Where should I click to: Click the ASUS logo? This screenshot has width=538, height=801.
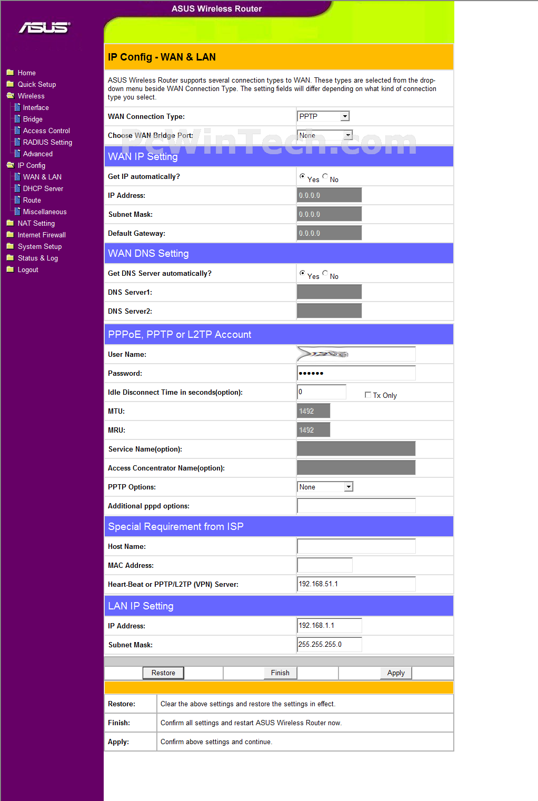click(x=45, y=27)
